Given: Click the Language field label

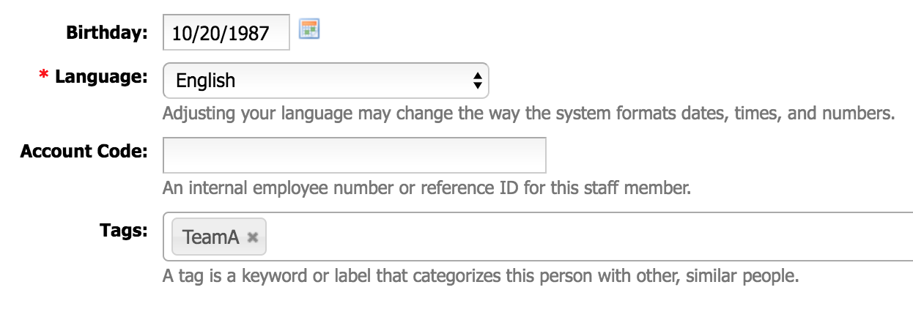Looking at the screenshot, I should tap(101, 77).
